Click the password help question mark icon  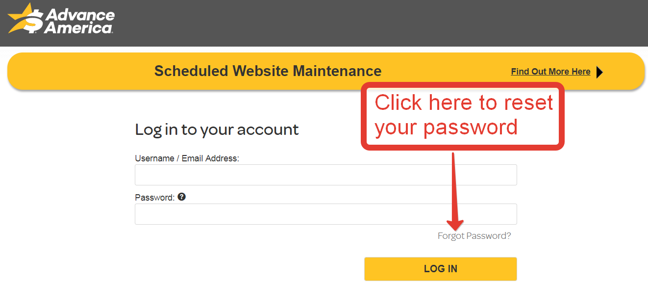(182, 197)
